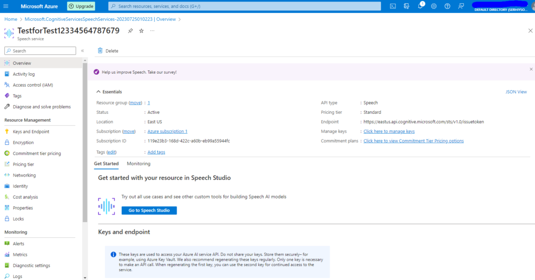Screen dimensions: 535x280
Task: Click the Identity icon in sidebar
Action: [x=7, y=186]
